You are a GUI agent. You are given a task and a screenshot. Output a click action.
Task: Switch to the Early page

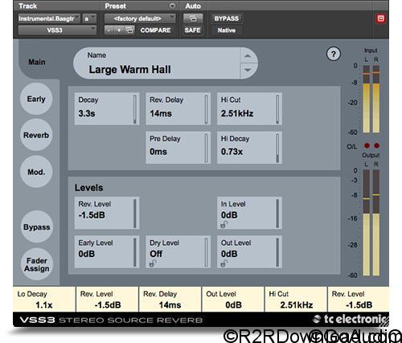click(x=36, y=99)
